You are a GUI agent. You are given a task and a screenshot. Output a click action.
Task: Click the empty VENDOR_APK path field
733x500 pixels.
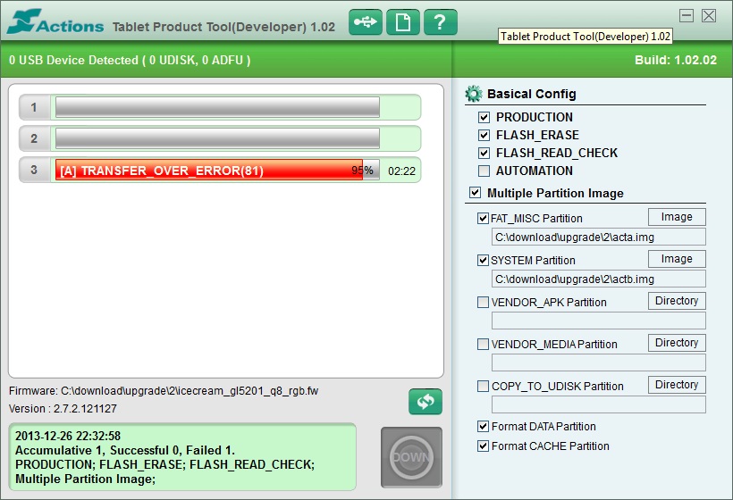(598, 321)
